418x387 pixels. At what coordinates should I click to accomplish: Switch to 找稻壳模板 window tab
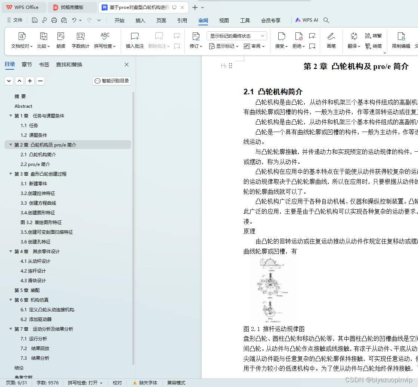(x=72, y=7)
